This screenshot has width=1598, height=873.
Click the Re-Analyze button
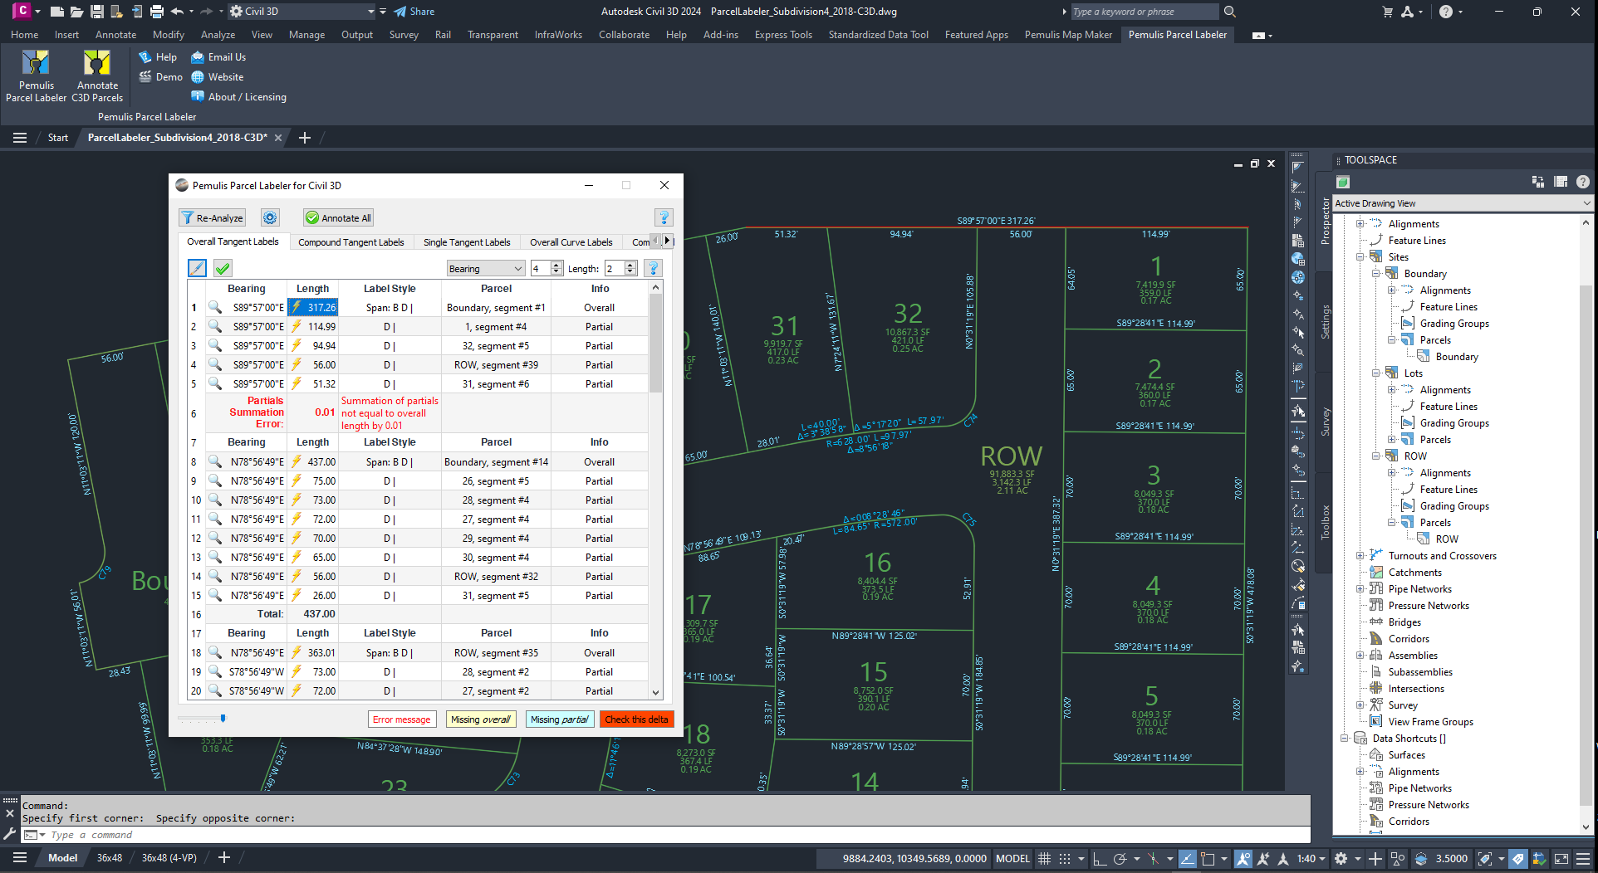[x=212, y=217]
